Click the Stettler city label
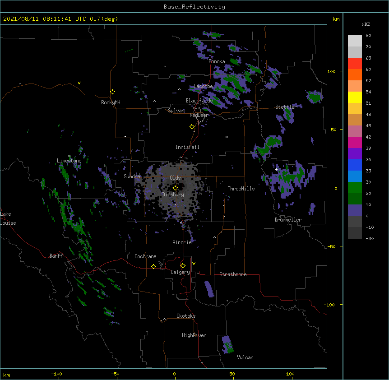Image resolution: width=389 pixels, height=380 pixels. click(286, 107)
